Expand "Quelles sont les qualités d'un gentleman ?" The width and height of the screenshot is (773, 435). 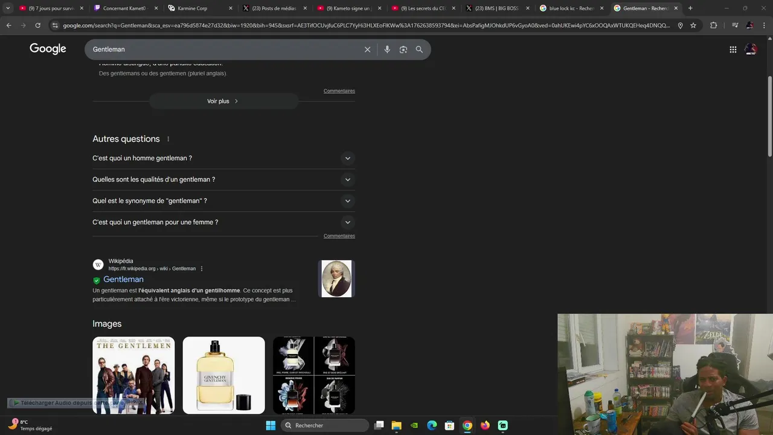point(223,179)
